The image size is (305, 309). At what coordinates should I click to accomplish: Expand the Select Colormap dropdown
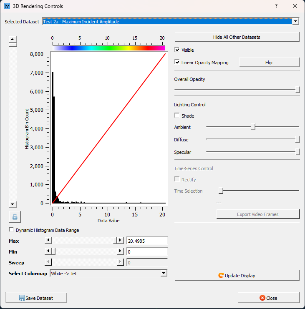coord(164,274)
